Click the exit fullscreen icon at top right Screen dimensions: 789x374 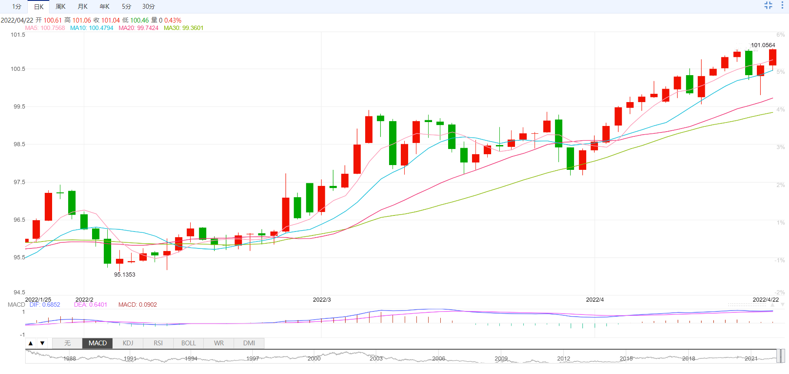768,5
